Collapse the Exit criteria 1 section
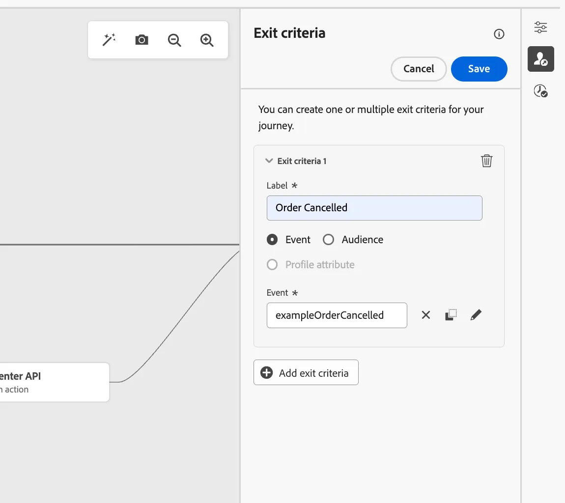Viewport: 565px width, 503px height. [269, 161]
